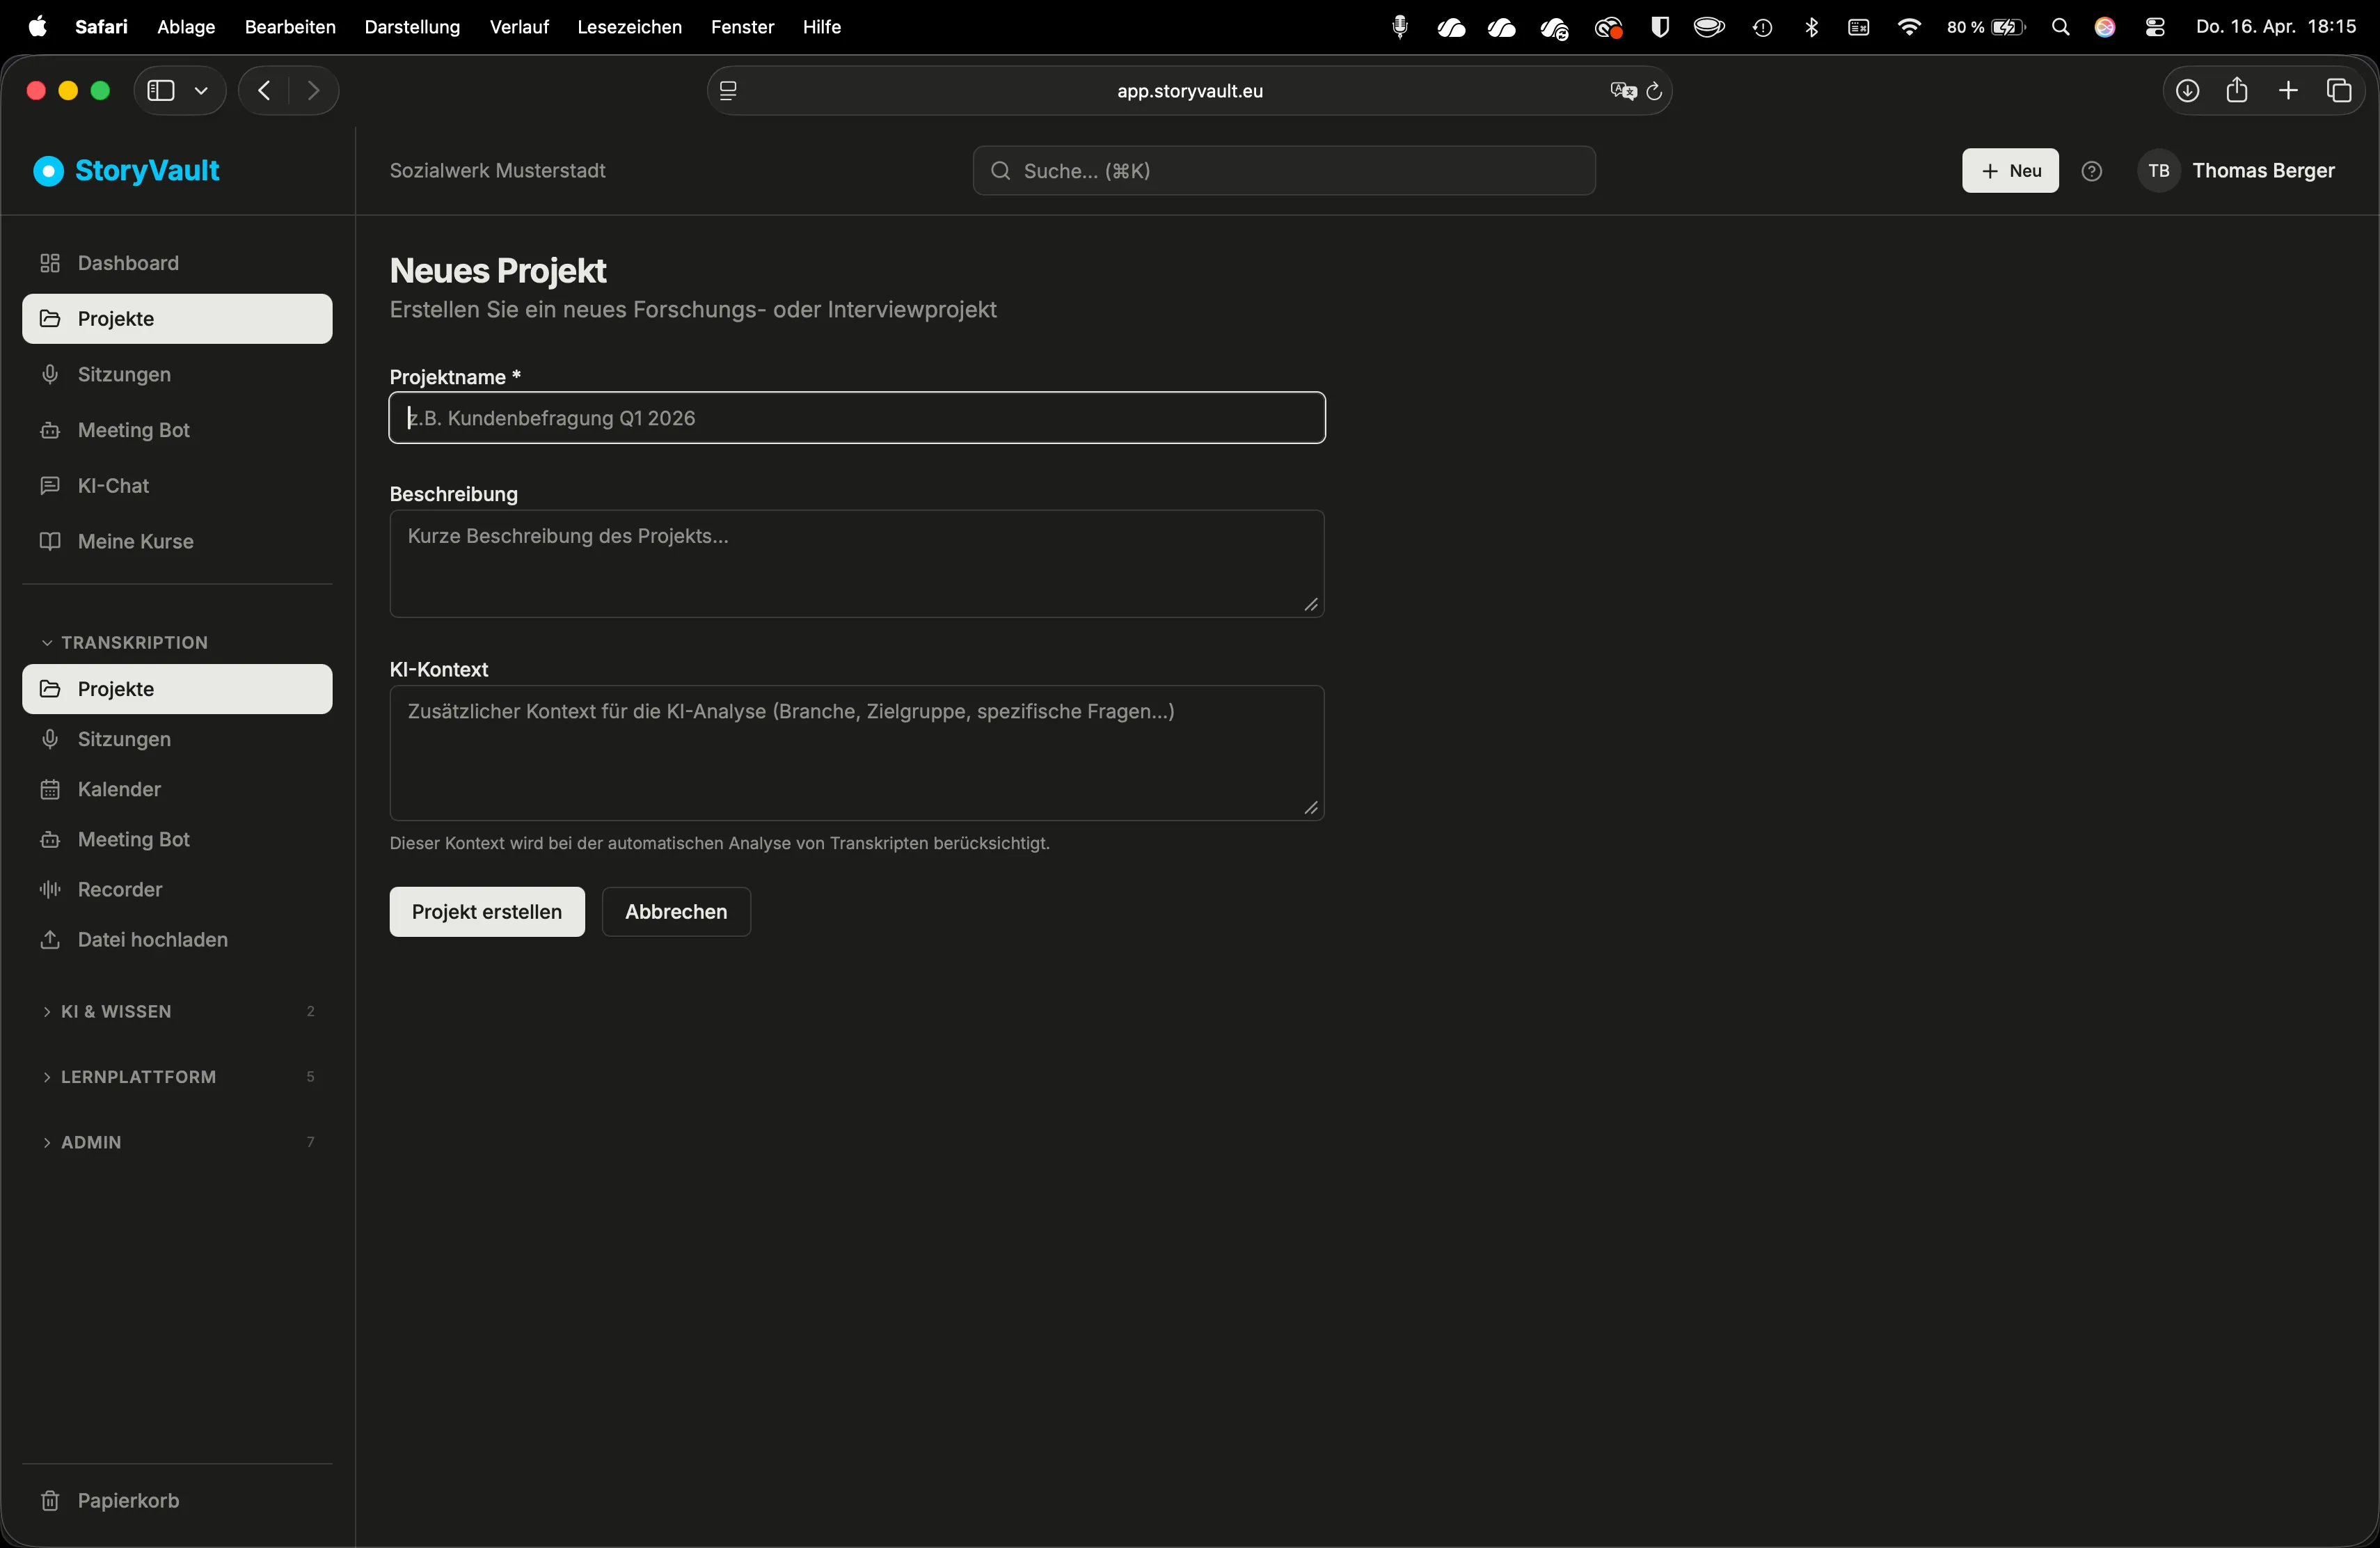
Task: Click the Wi-Fi icon in the menu bar
Action: pos(1909,27)
